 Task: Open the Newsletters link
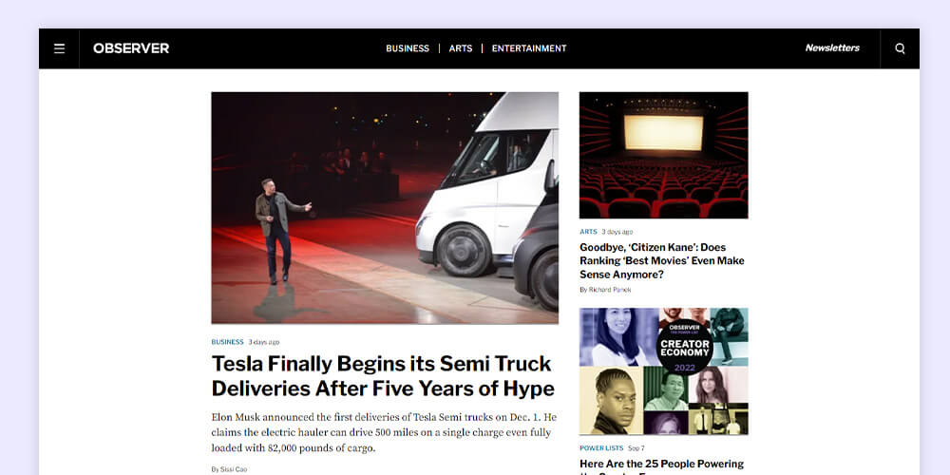click(x=832, y=47)
